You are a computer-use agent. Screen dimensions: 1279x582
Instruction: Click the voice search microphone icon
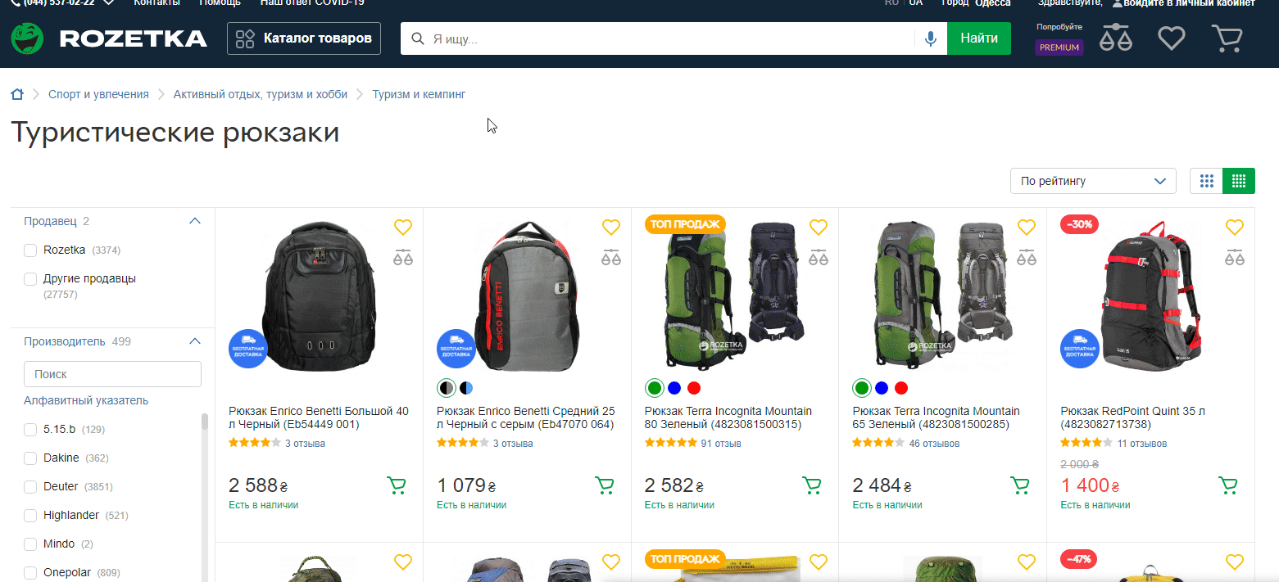930,38
